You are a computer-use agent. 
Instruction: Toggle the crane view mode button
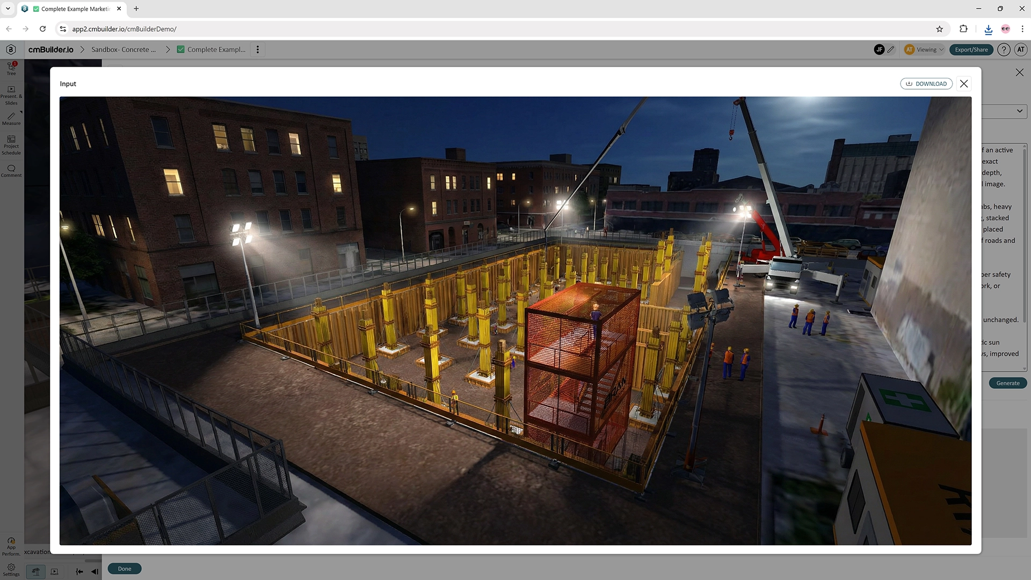35,571
